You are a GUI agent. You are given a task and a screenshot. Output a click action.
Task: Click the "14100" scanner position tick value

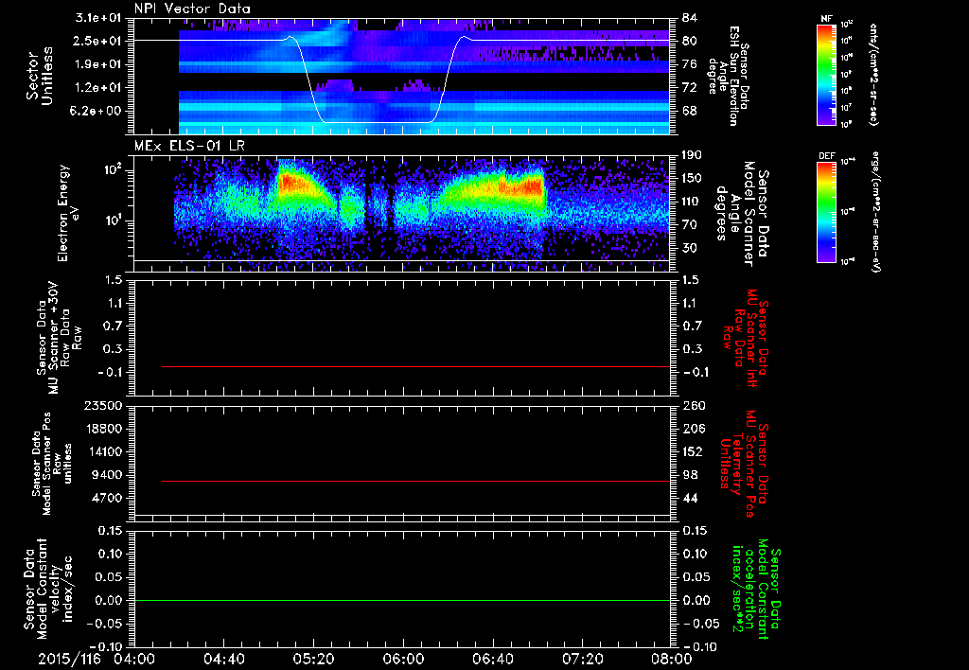pos(102,451)
